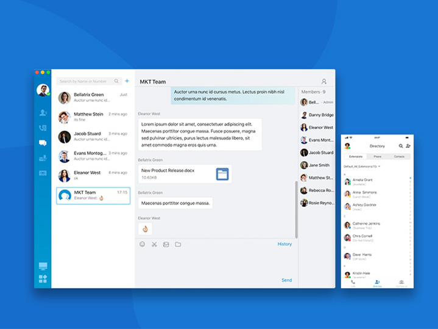438x329 pixels.
Task: Select member Danny Bridge
Action: click(317, 115)
